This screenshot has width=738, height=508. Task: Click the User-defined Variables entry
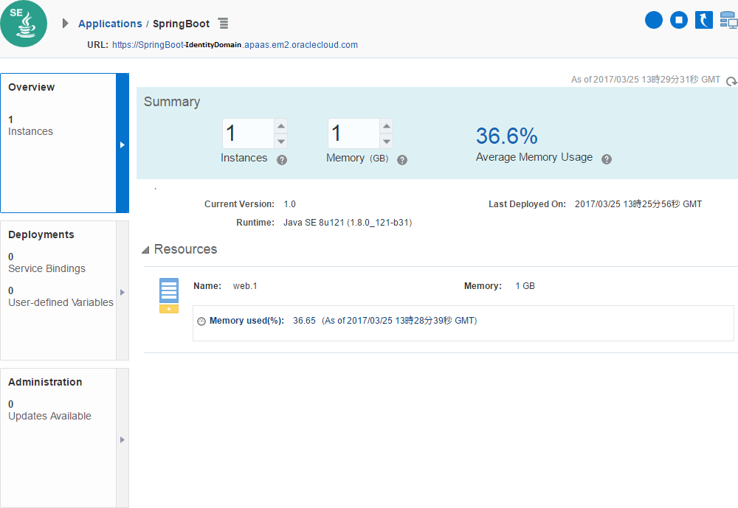[x=61, y=302]
